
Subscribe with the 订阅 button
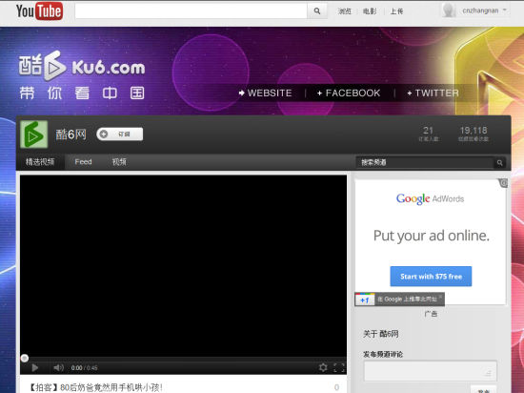pos(120,134)
